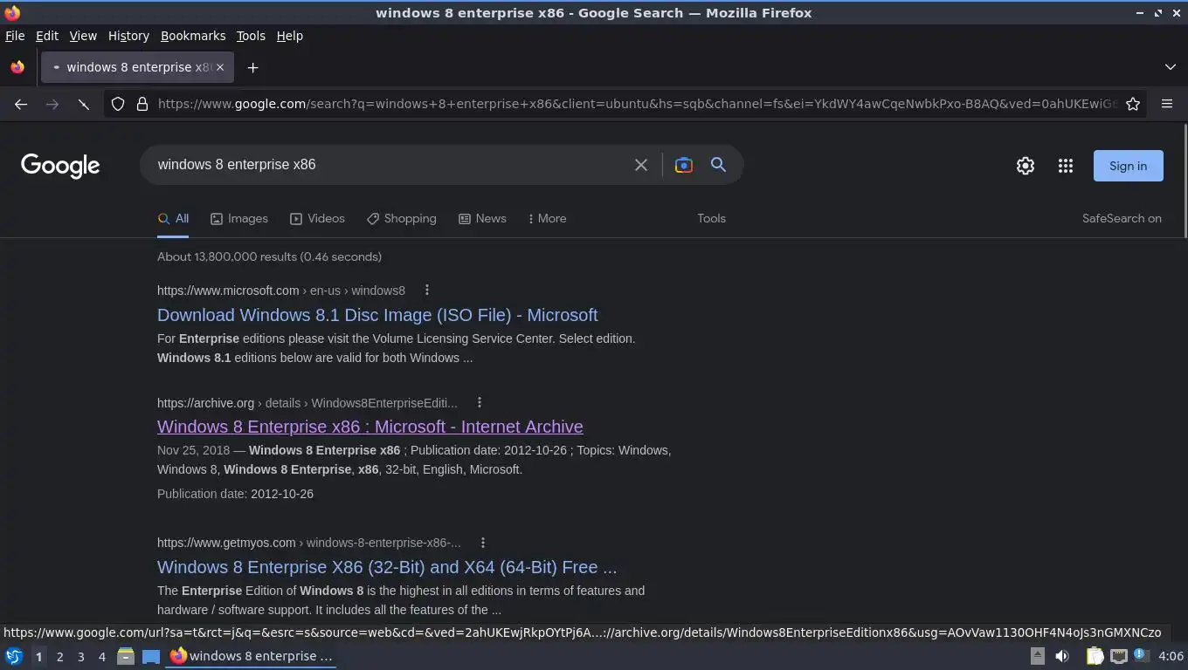Viewport: 1188px width, 670px height.
Task: Open more options for the microsoft.com result
Action: (x=426, y=290)
